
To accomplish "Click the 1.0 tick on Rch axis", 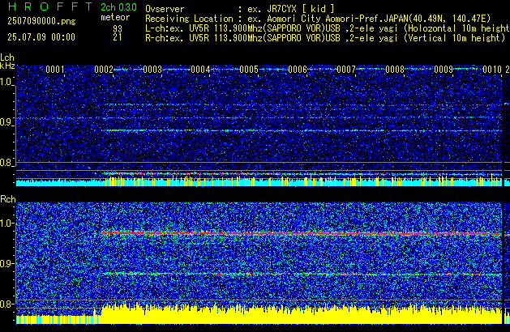I will pos(6,223).
